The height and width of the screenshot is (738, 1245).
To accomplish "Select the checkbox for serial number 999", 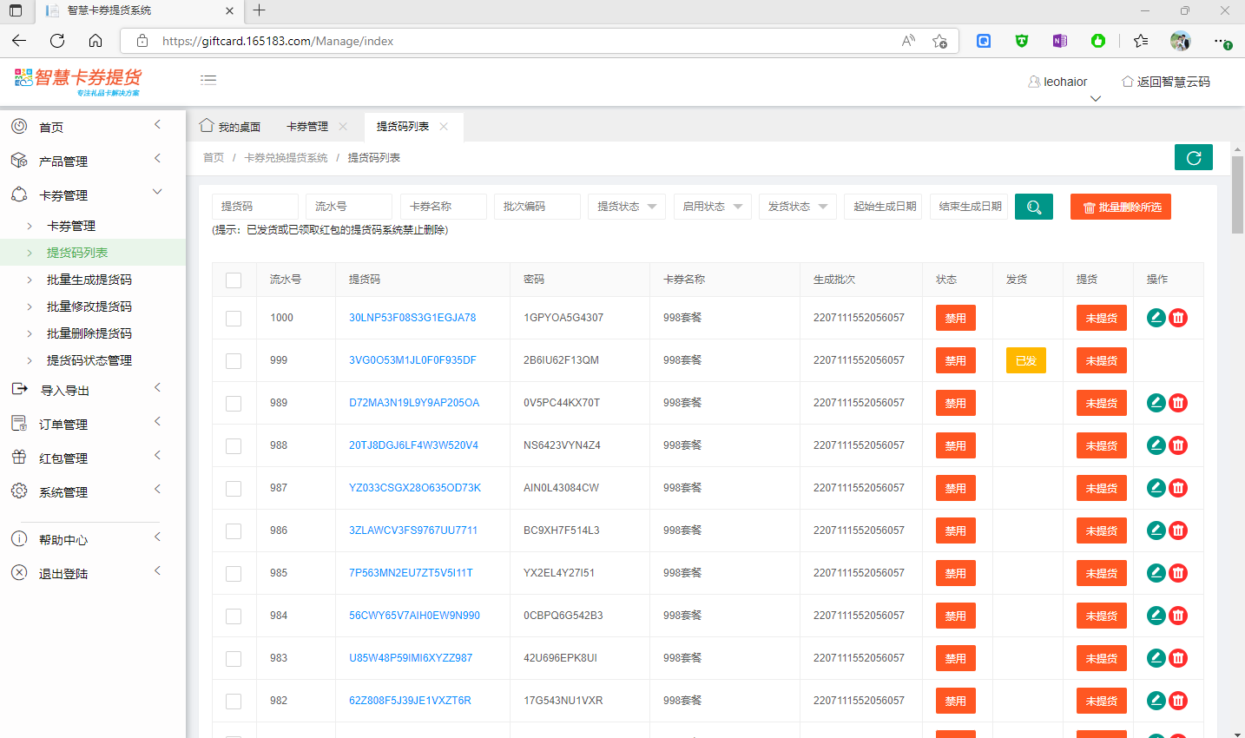I will 234,360.
